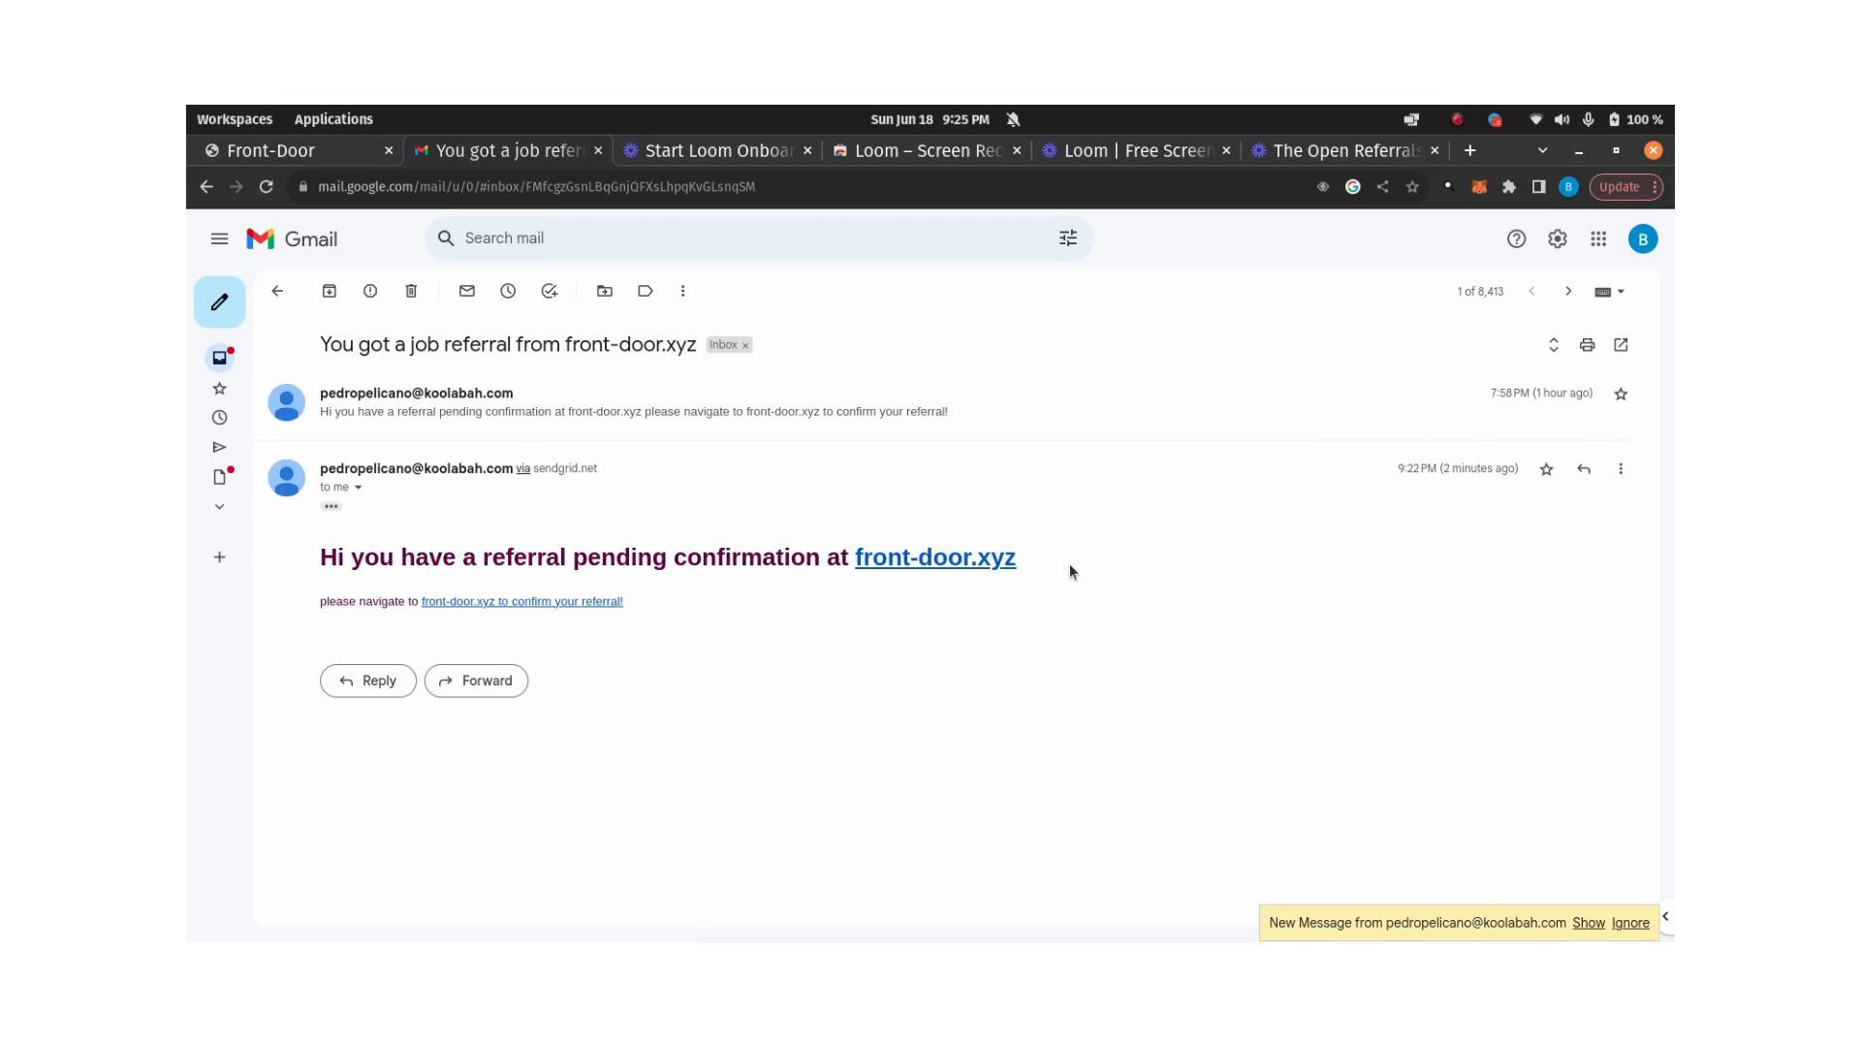
Task: Expand all messages in thread
Action: click(x=1554, y=345)
